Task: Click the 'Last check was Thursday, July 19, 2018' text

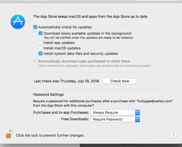Action: click(x=66, y=81)
